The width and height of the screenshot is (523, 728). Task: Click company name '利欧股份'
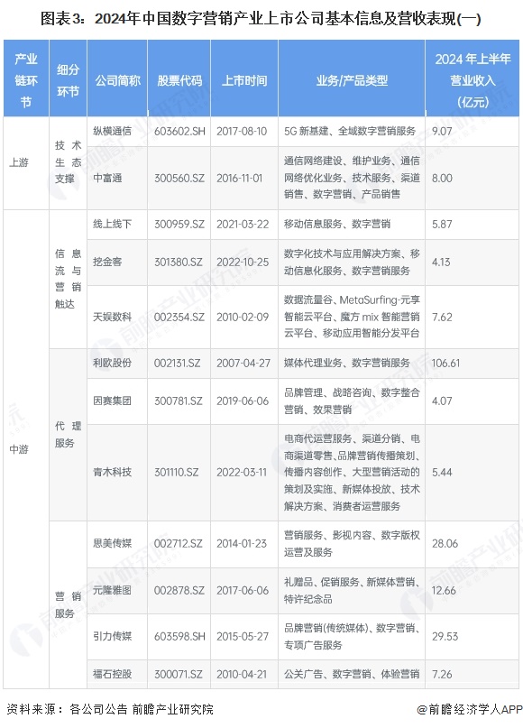[112, 363]
